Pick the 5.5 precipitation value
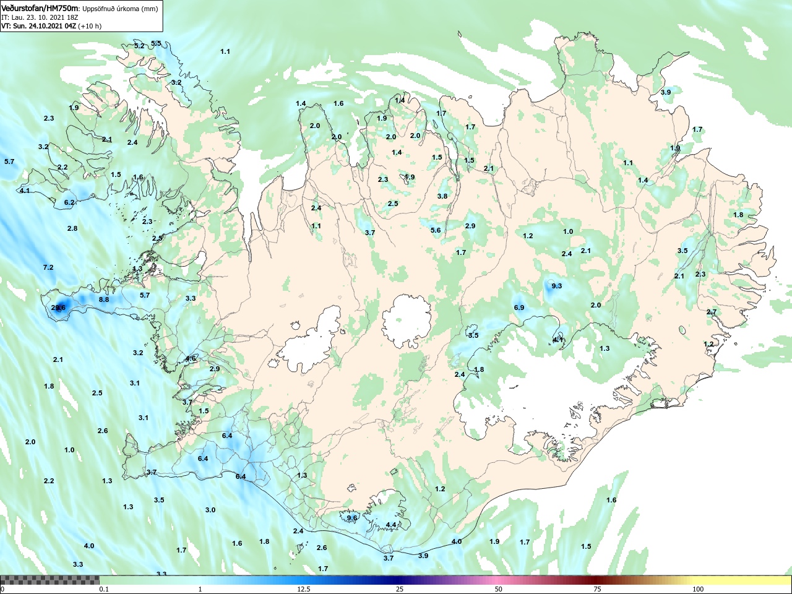 [x=156, y=43]
